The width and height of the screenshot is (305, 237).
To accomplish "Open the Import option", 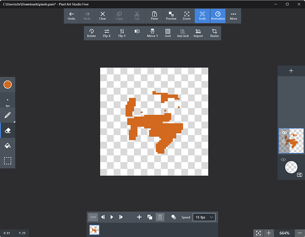I will (198, 33).
